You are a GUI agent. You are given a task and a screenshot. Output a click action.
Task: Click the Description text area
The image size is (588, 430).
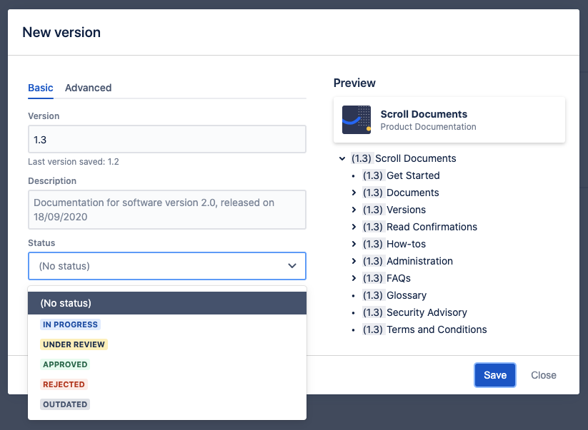point(166,210)
